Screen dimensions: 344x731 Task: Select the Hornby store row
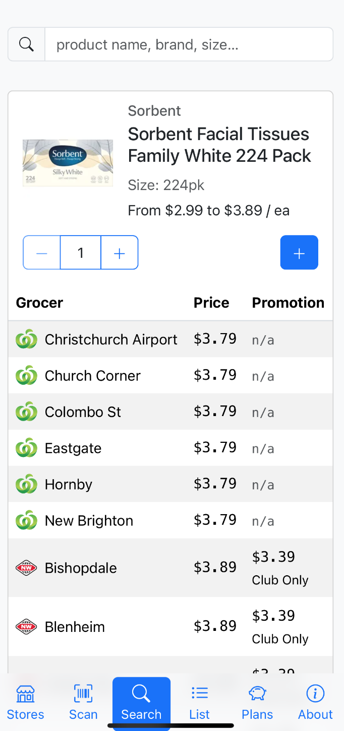[x=170, y=484]
